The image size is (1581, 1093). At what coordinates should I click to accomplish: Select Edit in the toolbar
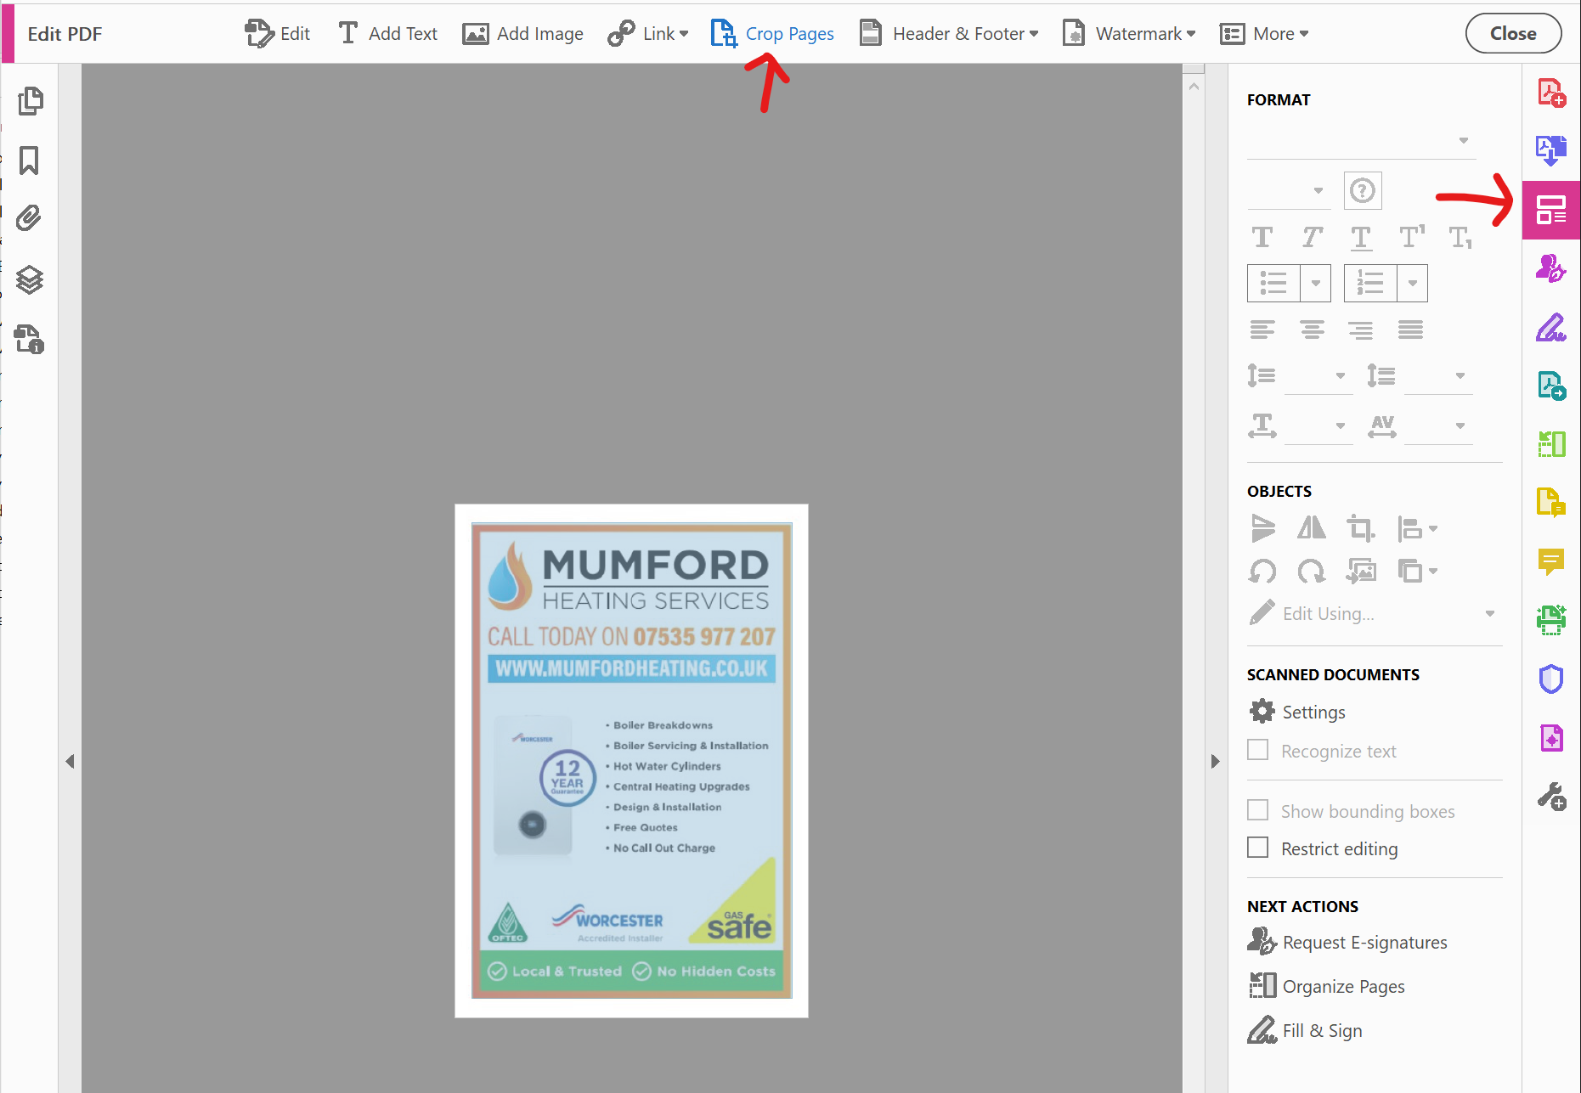click(x=277, y=34)
